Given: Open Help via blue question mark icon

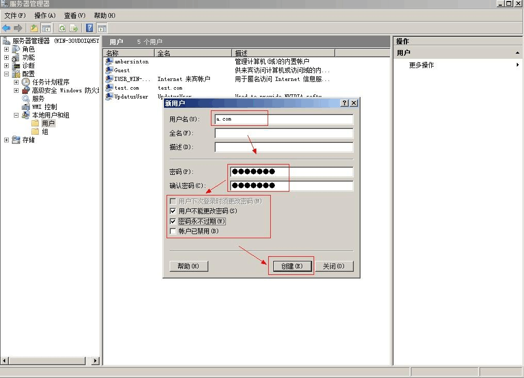Looking at the screenshot, I should tap(90, 28).
